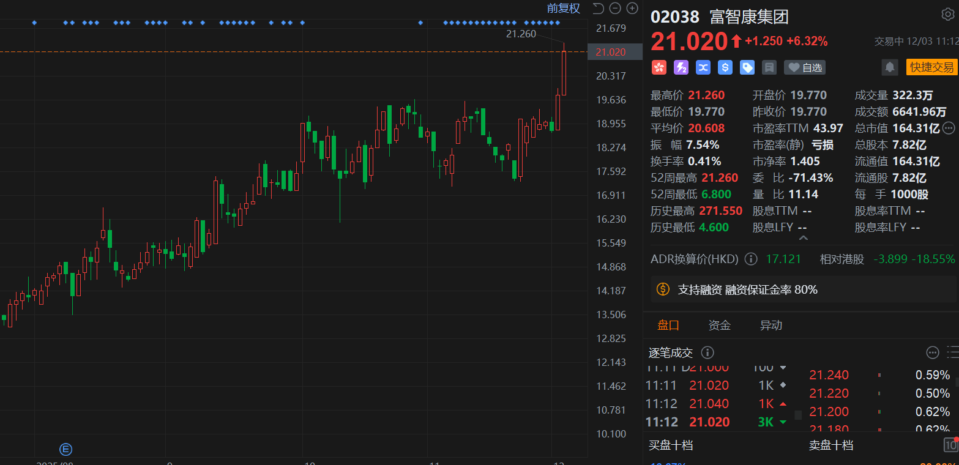Image resolution: width=959 pixels, height=465 pixels.
Task: Click the blue price tag icon
Action: coord(747,67)
